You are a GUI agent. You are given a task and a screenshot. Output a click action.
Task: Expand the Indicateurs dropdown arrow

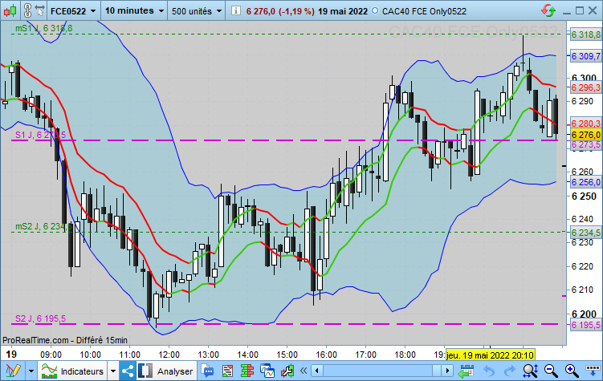(x=112, y=371)
